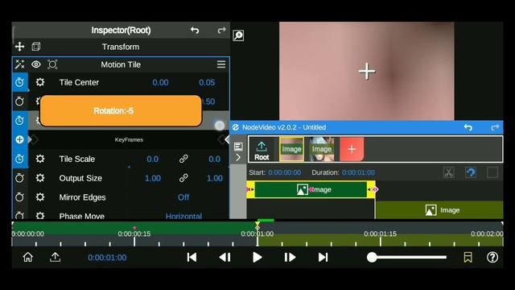Image resolution: width=515 pixels, height=290 pixels.
Task: Open the Transform section
Action: tap(121, 47)
